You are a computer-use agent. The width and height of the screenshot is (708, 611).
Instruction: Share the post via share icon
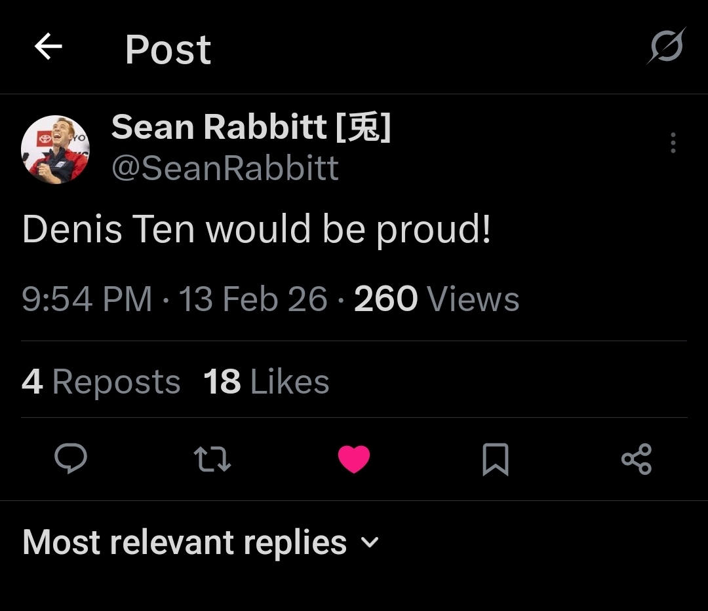pyautogui.click(x=636, y=458)
